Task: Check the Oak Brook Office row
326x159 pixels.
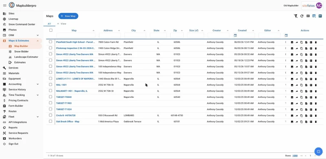Action: coord(51,121)
